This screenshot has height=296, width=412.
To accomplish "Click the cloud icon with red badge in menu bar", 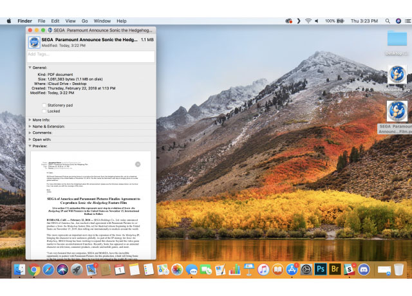I will point(289,21).
